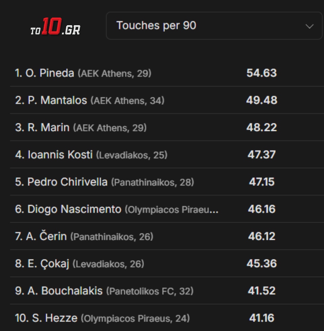Click the 49.48 stat value
This screenshot has width=324, height=331.
(261, 100)
